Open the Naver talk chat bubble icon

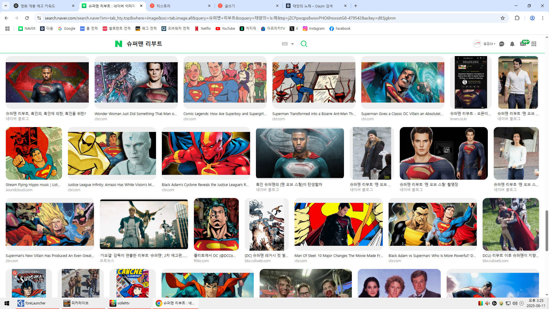click(x=502, y=44)
